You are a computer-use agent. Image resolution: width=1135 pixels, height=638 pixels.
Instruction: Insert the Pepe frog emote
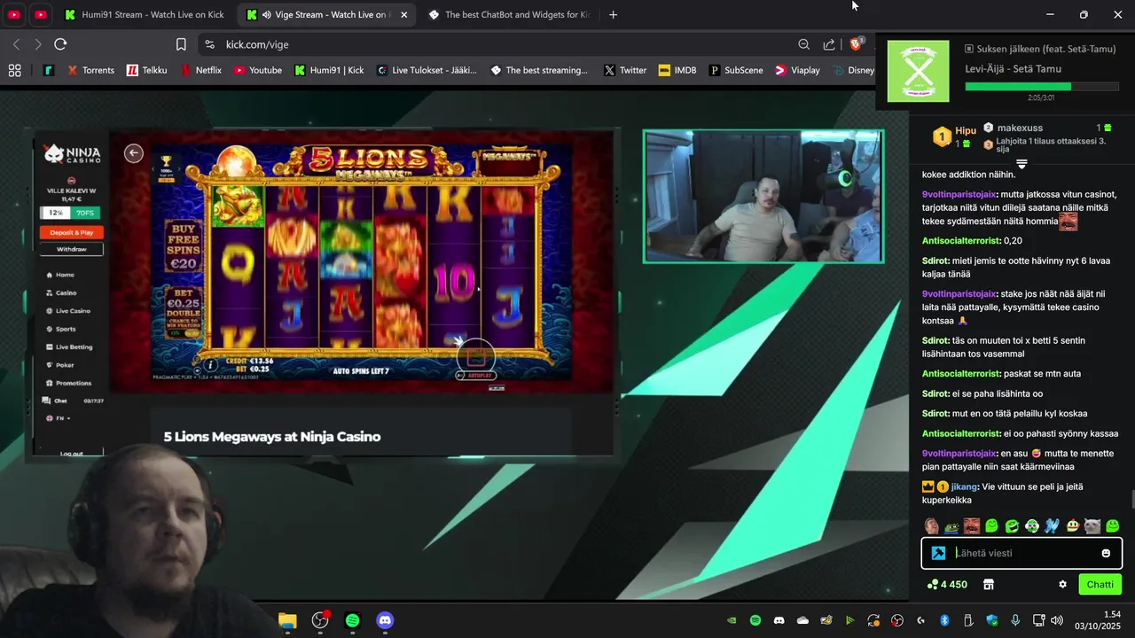[x=951, y=526]
